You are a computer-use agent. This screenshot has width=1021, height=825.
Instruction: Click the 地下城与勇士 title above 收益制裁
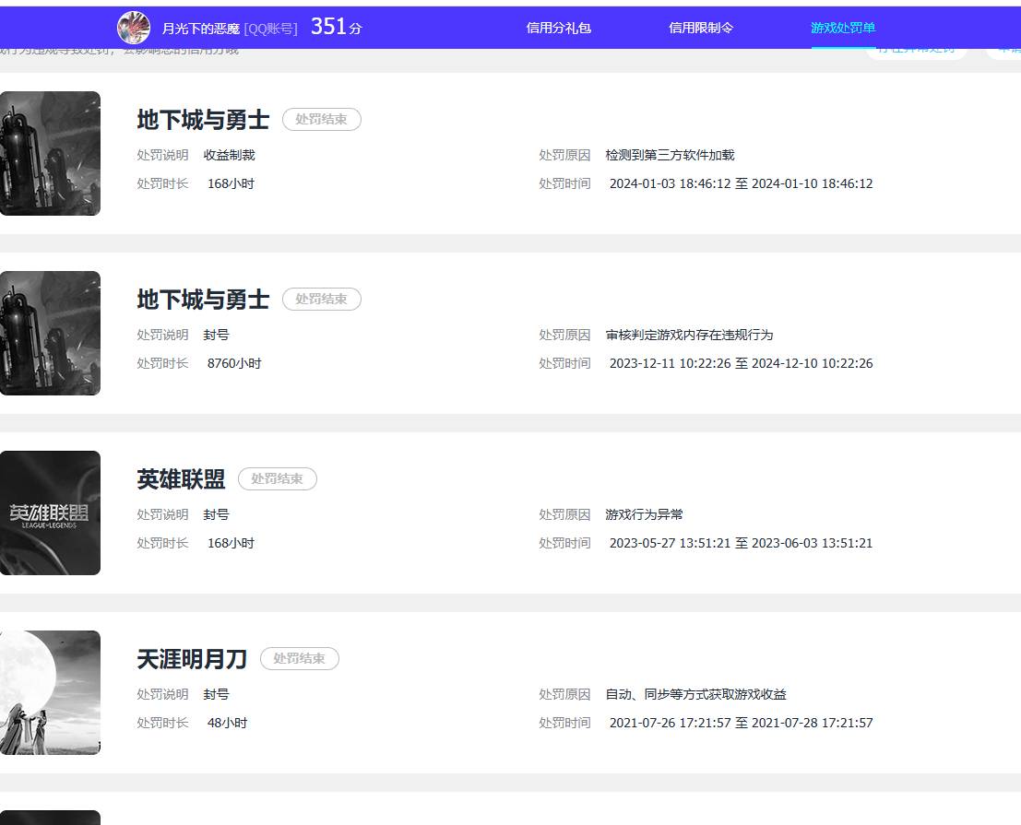203,120
